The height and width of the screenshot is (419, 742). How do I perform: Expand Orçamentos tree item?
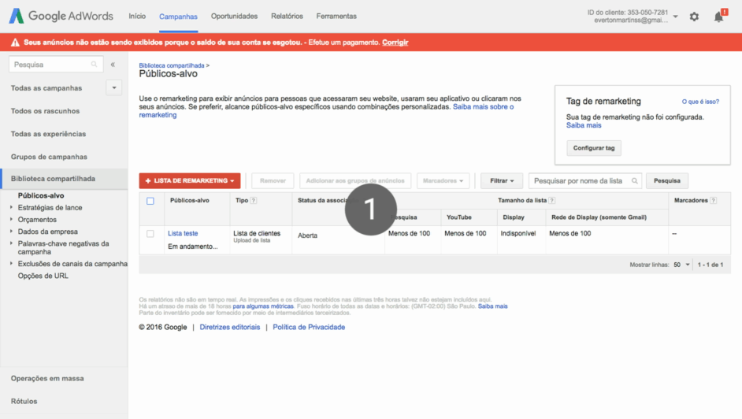(x=11, y=219)
